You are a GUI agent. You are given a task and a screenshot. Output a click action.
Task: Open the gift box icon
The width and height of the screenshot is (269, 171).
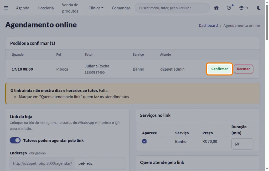(216, 8)
